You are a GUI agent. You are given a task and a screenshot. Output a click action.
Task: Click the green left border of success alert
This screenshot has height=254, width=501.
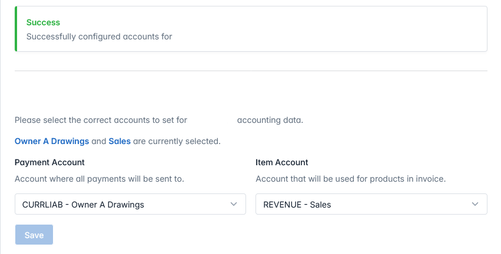click(16, 29)
